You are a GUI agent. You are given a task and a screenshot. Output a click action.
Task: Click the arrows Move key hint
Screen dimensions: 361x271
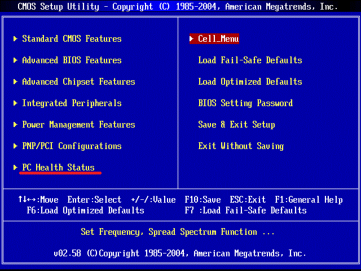click(38, 199)
